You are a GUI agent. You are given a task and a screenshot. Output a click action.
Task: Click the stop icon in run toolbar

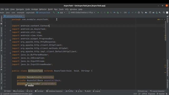pos(121,13)
